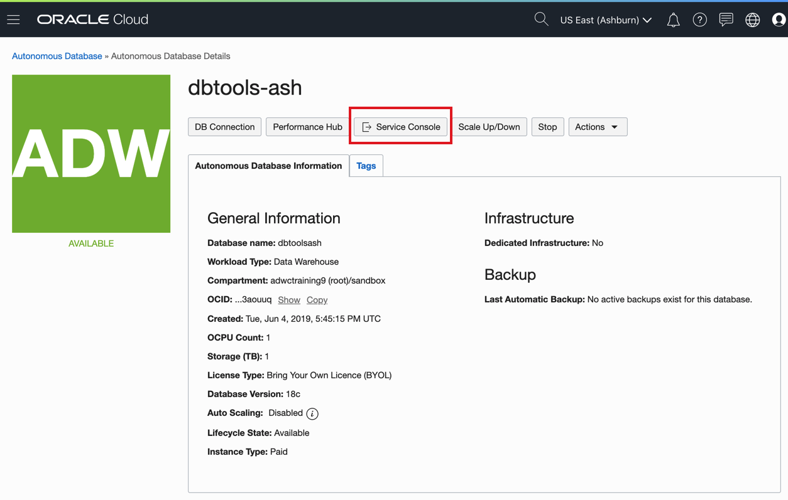788x500 pixels.
Task: Click the Instance Type: Paid text
Action: pyautogui.click(x=248, y=452)
